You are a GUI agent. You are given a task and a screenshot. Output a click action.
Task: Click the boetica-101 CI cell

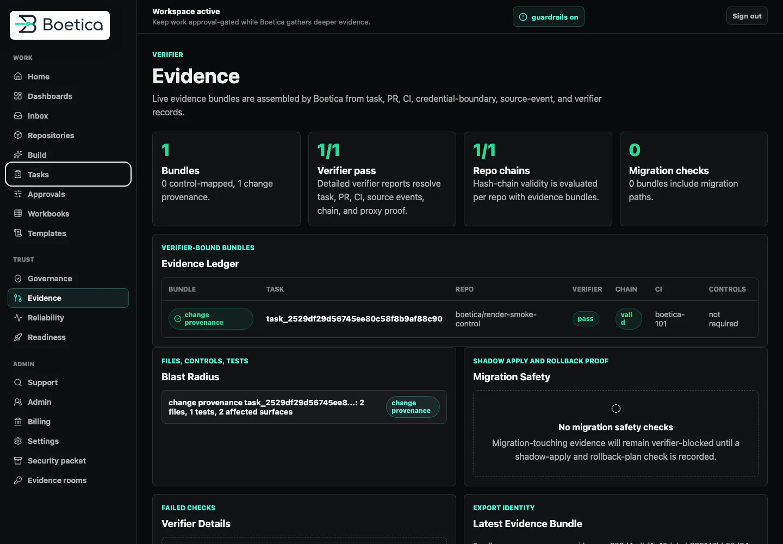coord(670,319)
